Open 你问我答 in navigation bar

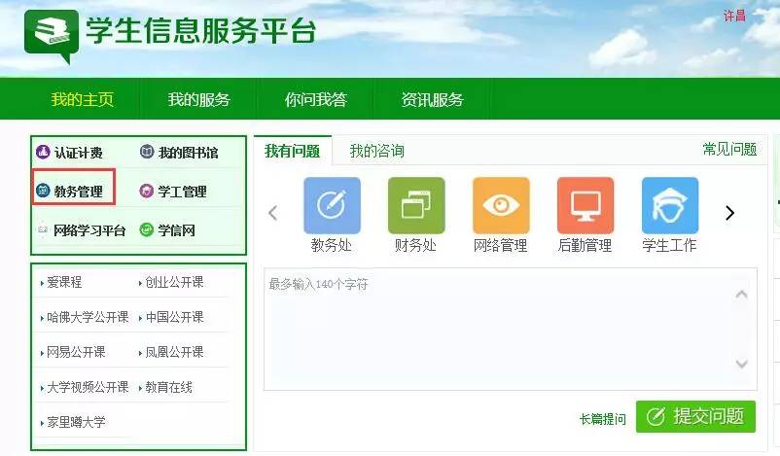(x=316, y=99)
